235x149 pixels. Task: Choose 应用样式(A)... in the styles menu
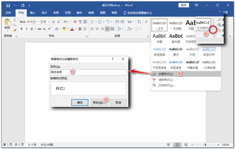coord(186,85)
